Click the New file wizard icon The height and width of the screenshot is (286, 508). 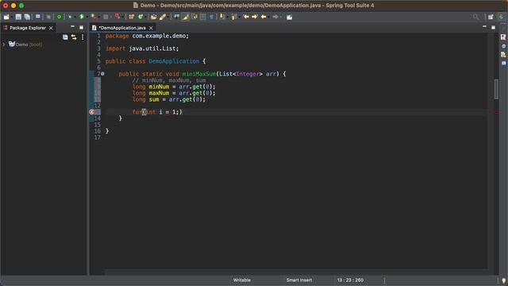[x=6, y=17]
